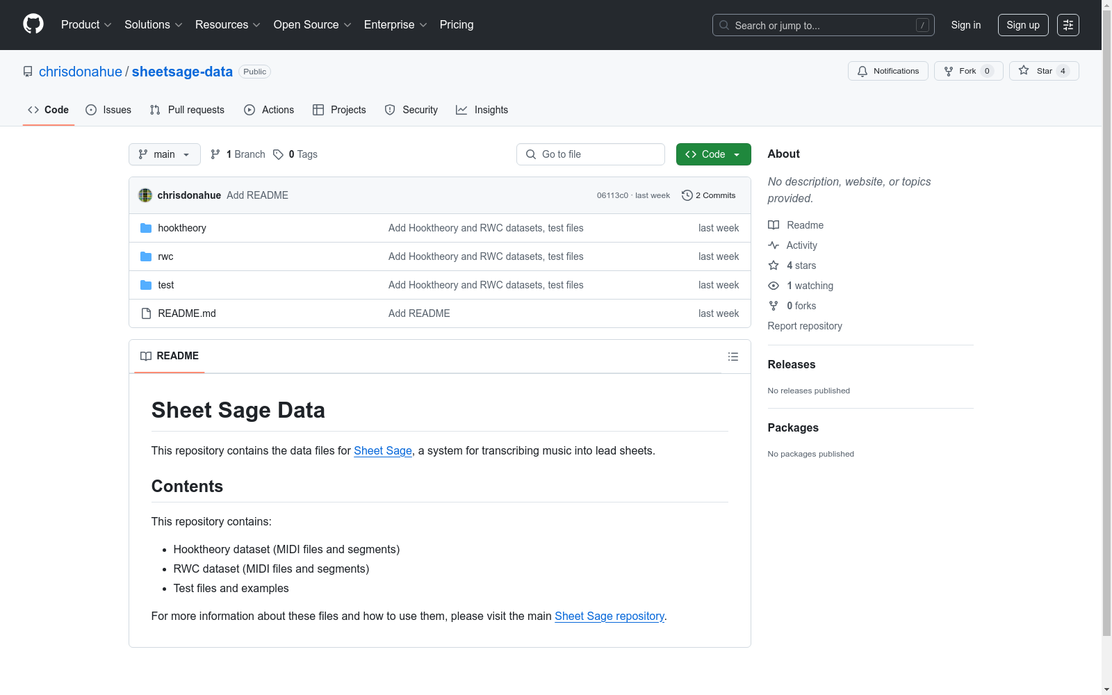Open README outline list icon
This screenshot has width=1112, height=695.
tap(733, 357)
